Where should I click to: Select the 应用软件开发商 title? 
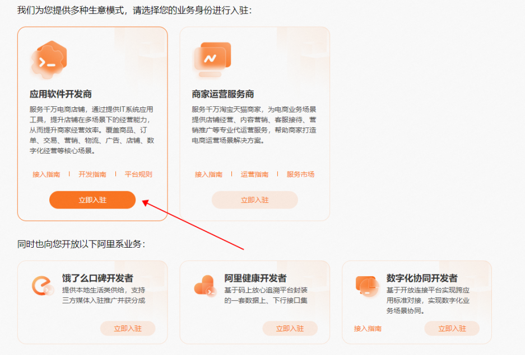tap(61, 94)
